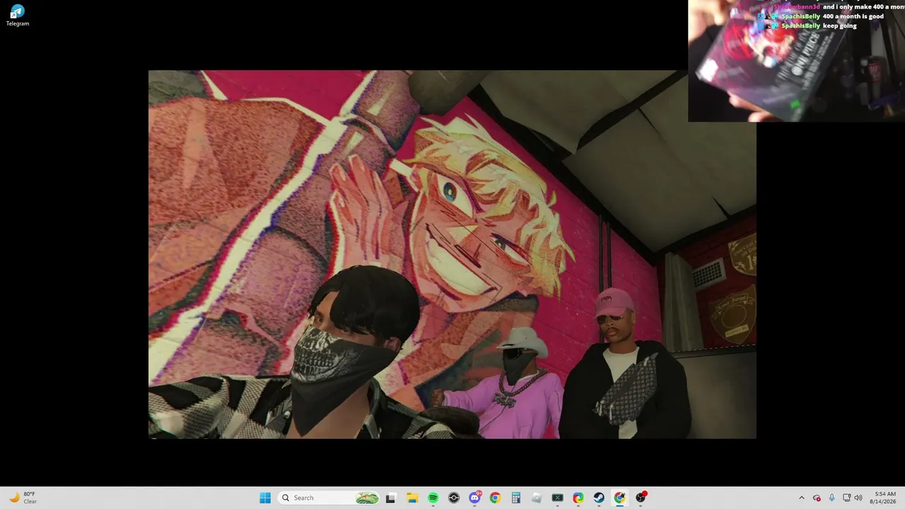
Task: Click the game video in the center
Action: pyautogui.click(x=452, y=255)
